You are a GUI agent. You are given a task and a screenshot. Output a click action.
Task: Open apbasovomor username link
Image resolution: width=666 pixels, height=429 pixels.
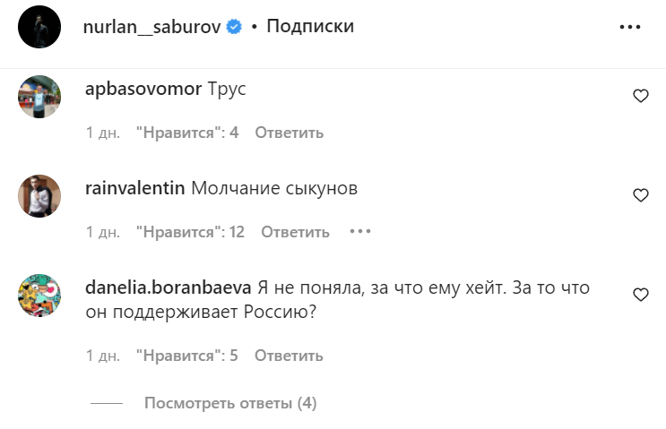[142, 90]
